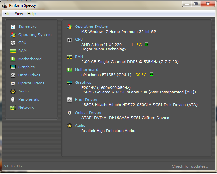Select Optical Drives in the sidebar
Image resolution: width=217 pixels, height=174 pixels.
[31, 83]
